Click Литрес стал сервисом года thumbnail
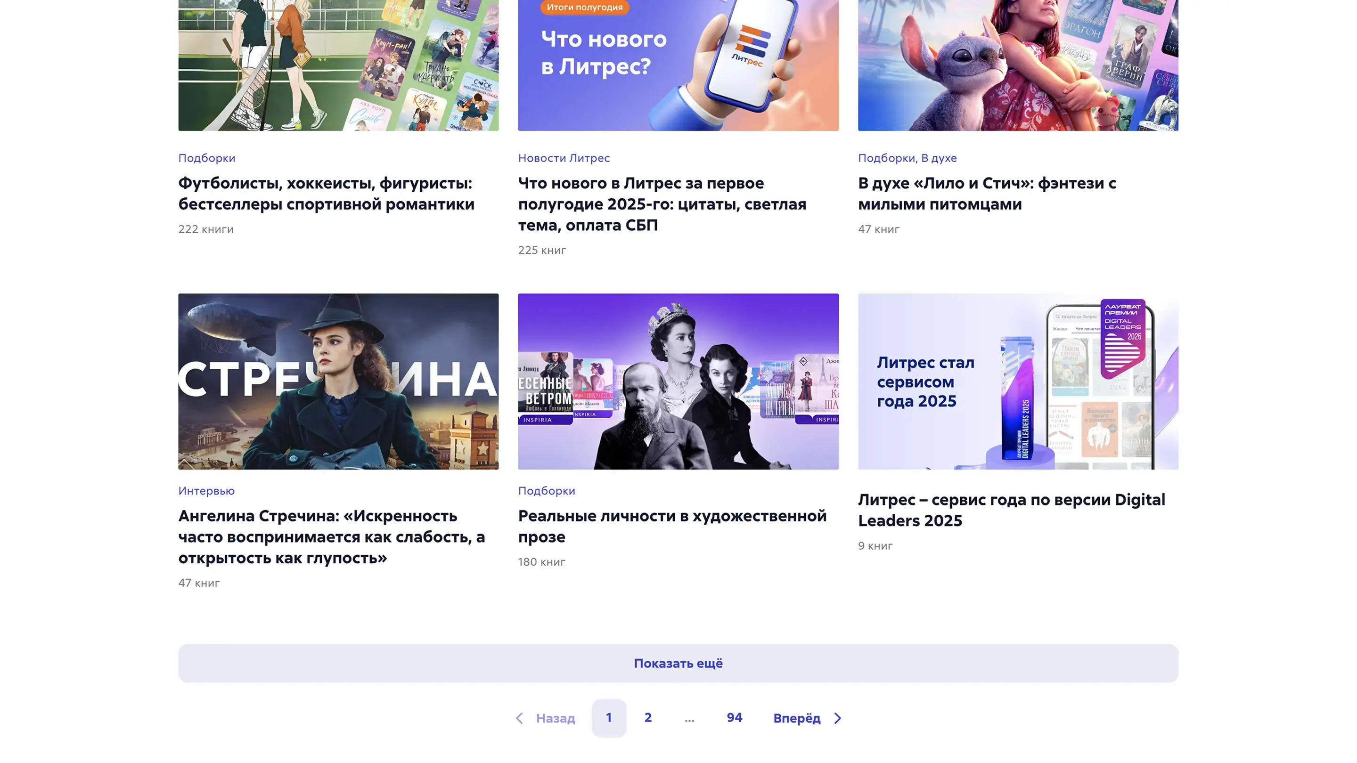Screen dimensions: 1357x763 pos(1018,381)
